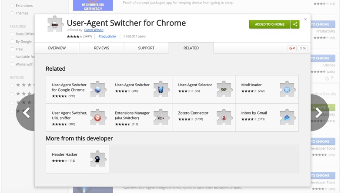Screen dimensions: 348x193
Task: Close the extension detail dialog
Action: point(305,20)
